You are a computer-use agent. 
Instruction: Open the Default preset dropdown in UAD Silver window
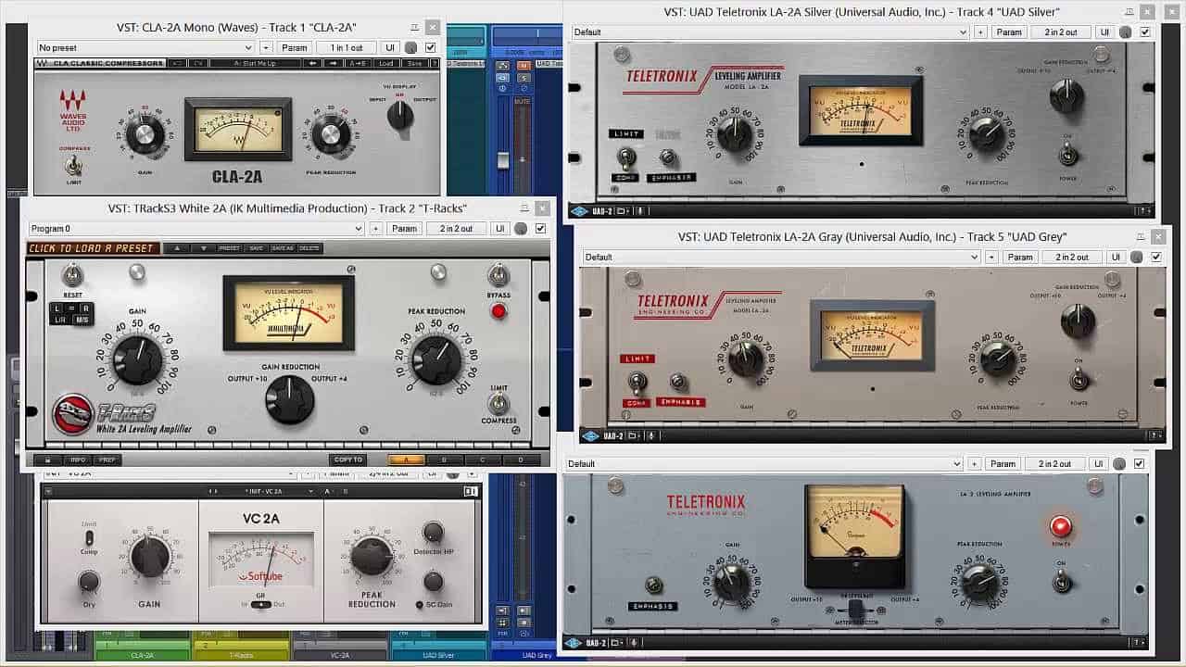(769, 31)
